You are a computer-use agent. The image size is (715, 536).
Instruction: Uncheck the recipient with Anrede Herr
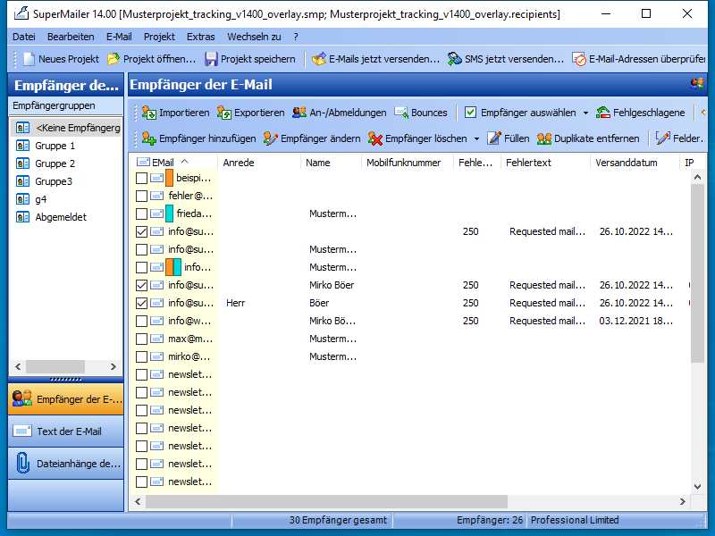141,303
